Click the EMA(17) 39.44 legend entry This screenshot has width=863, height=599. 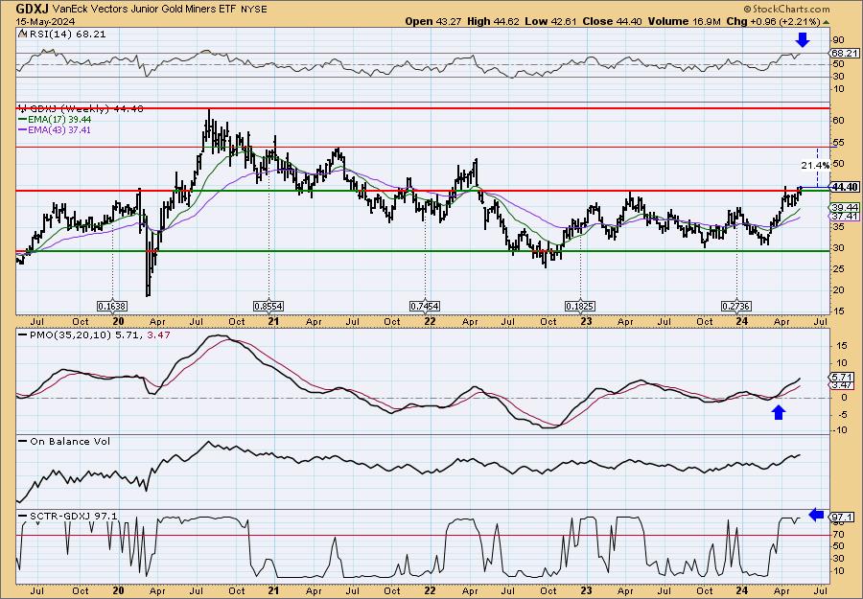[55, 120]
